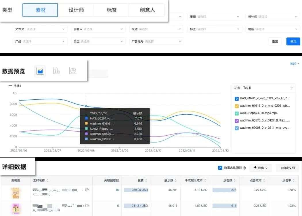302x216 pixels.
Task: Click the 确定 confirm button
Action: tap(293, 41)
